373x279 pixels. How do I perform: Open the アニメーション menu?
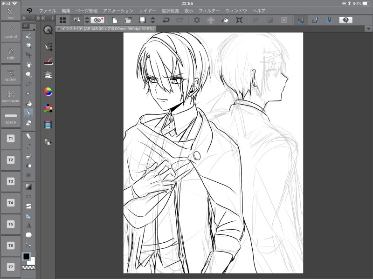pyautogui.click(x=118, y=11)
